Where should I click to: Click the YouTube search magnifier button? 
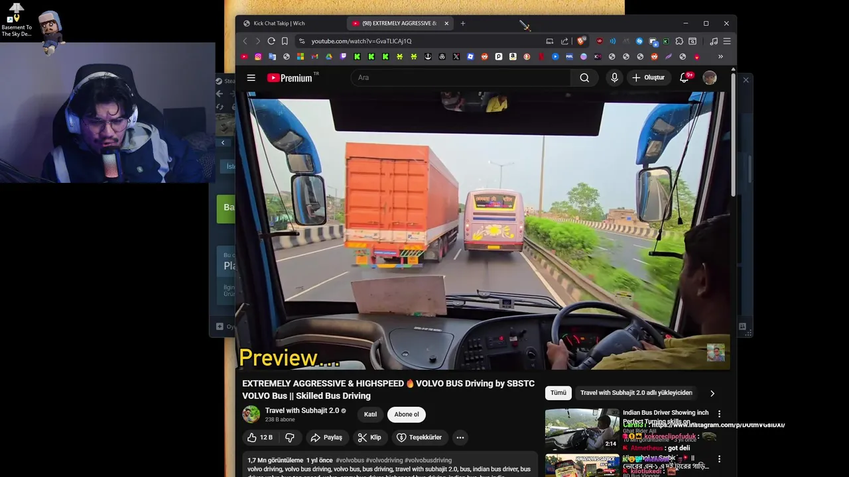pyautogui.click(x=584, y=78)
